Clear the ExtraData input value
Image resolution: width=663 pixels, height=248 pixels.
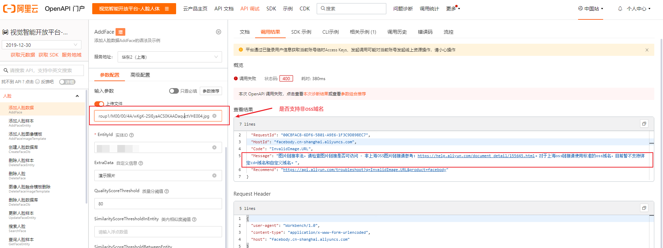(x=214, y=176)
